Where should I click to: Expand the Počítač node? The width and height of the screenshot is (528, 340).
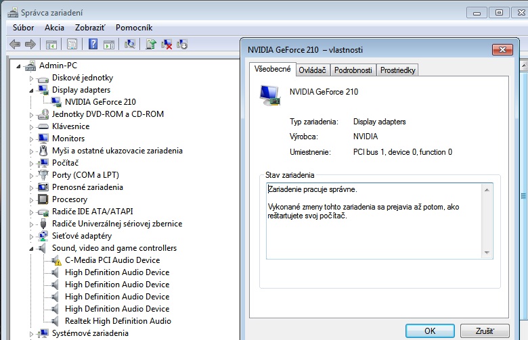(31, 164)
